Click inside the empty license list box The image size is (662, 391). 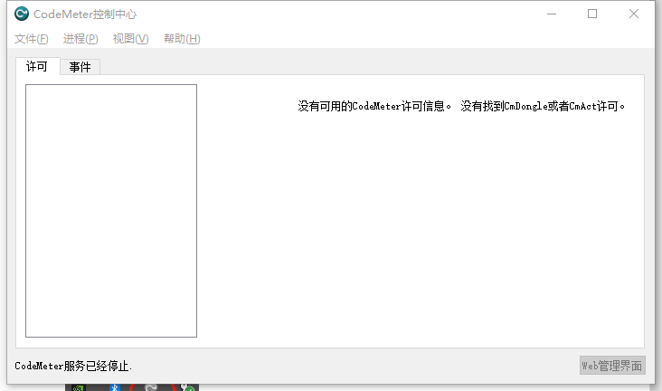point(111,211)
